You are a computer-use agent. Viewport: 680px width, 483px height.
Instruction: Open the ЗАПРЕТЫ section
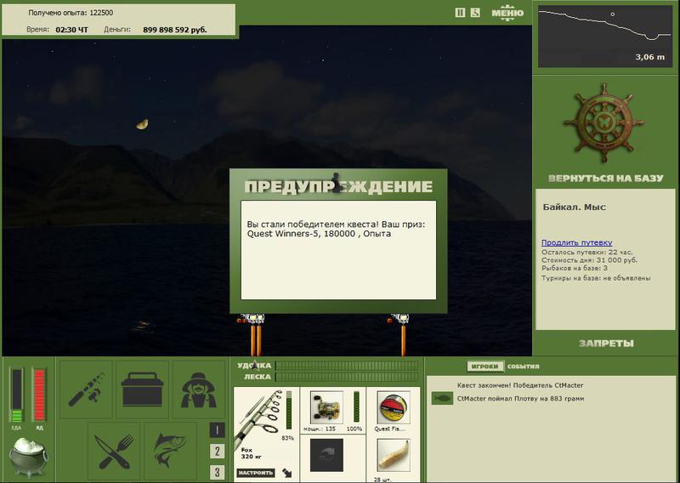[x=606, y=344]
